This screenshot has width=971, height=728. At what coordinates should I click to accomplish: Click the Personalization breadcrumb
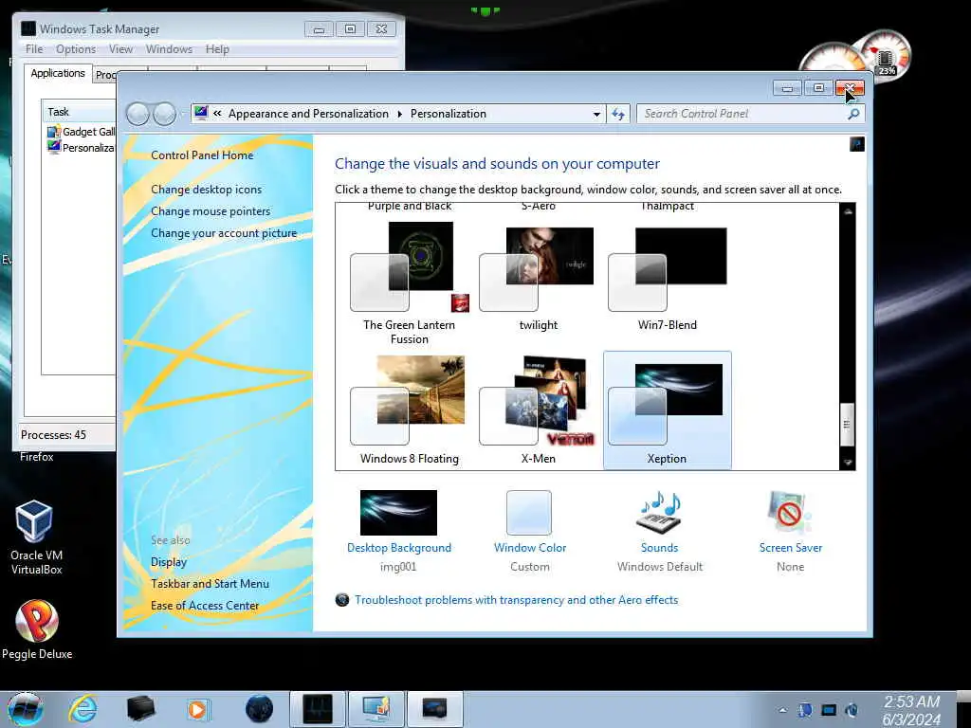449,114
